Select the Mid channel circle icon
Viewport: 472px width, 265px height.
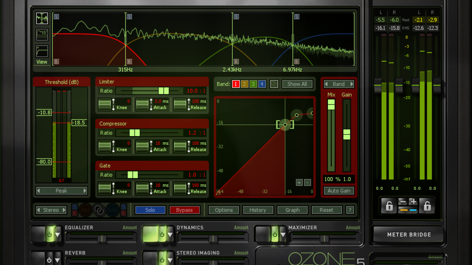click(86, 210)
